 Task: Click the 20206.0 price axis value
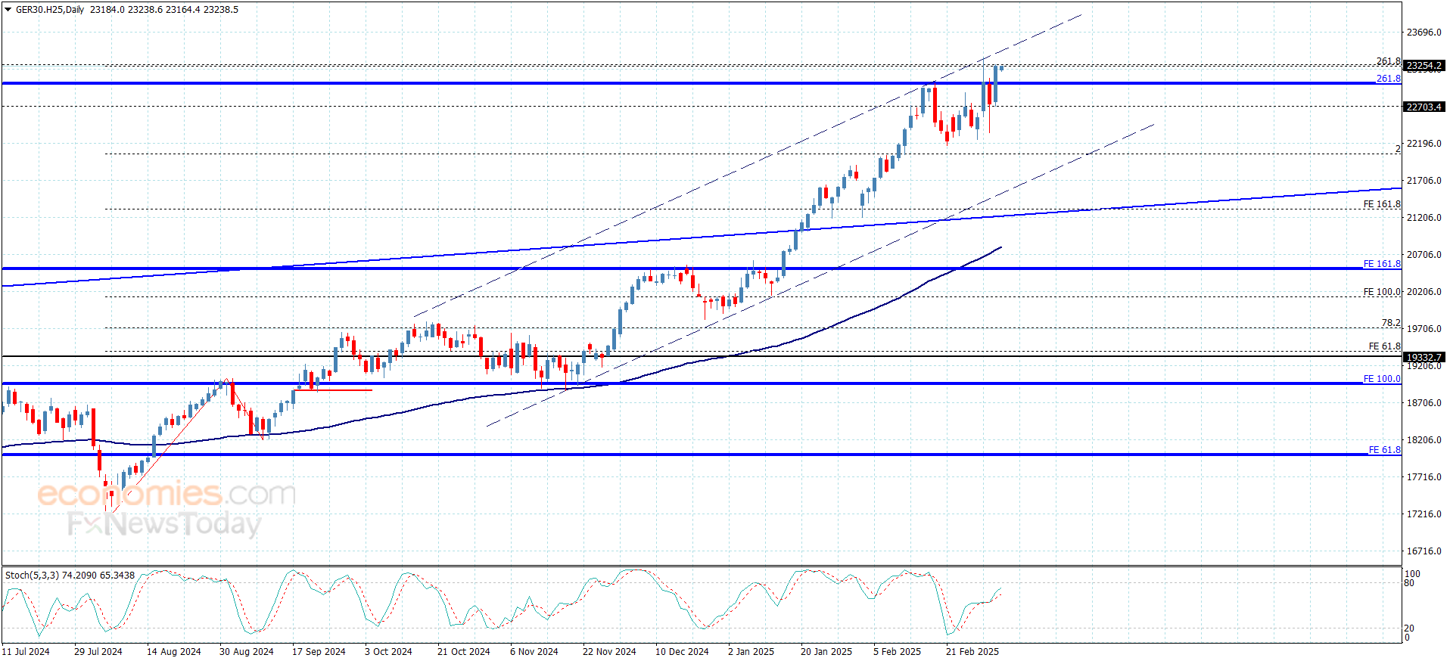1424,292
